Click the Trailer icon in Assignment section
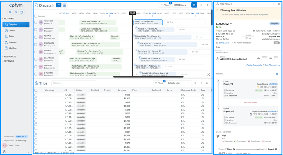The width and height of the screenshot is (283, 155). click(271, 58)
